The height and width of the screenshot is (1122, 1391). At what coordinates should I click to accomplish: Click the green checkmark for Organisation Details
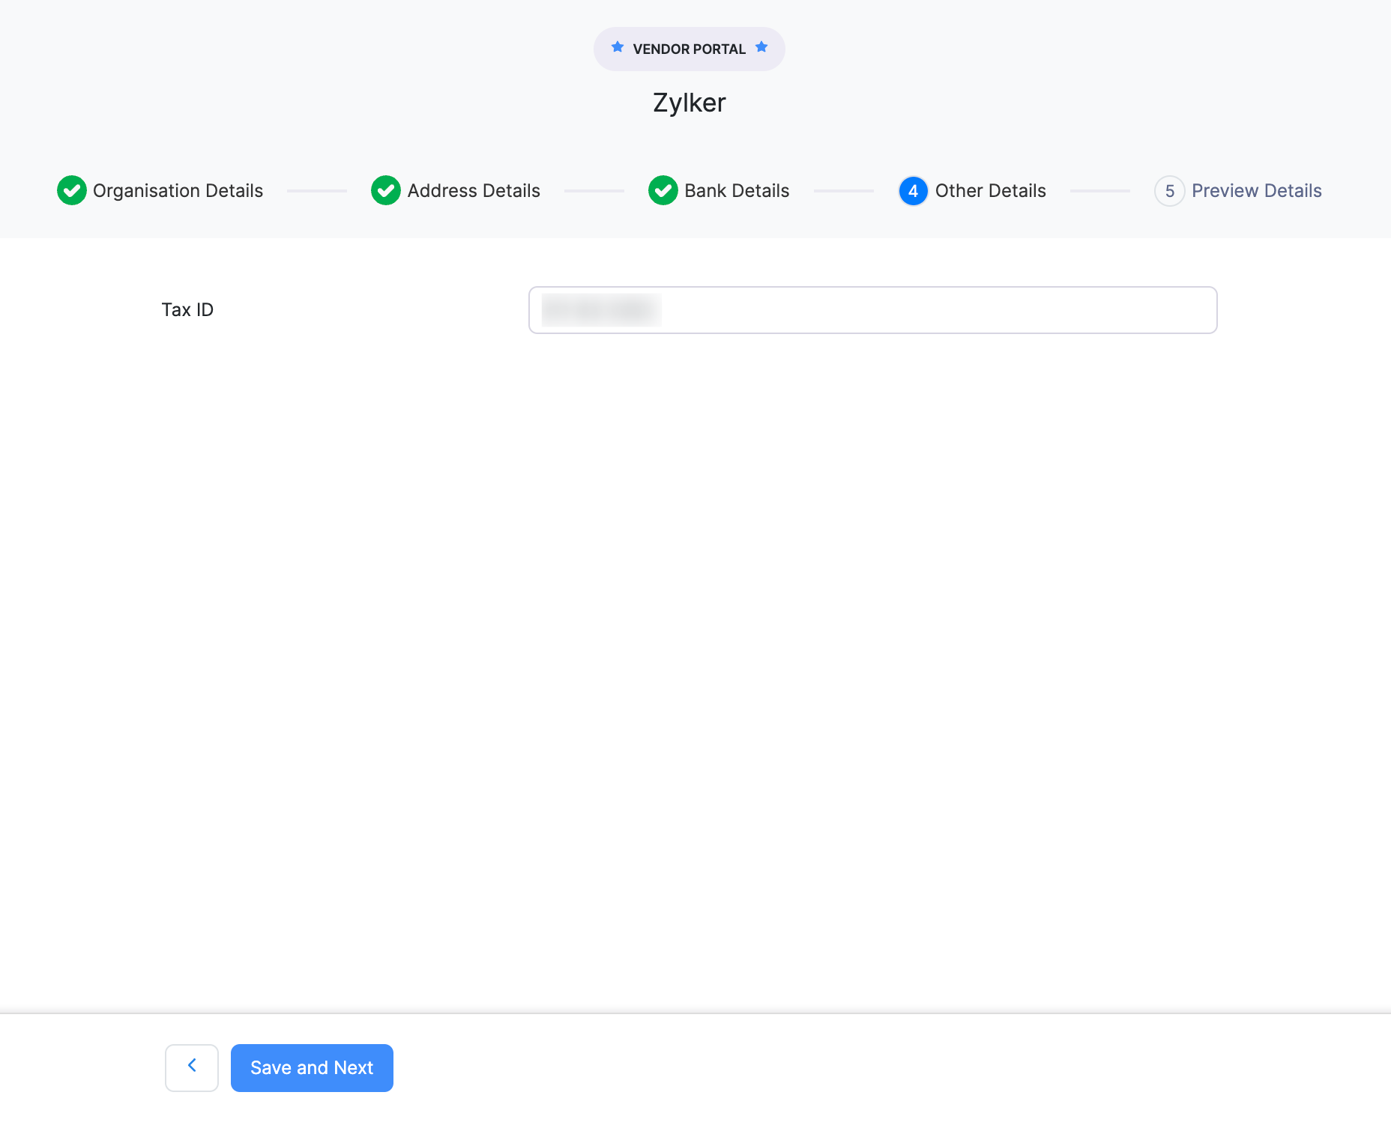tap(71, 190)
